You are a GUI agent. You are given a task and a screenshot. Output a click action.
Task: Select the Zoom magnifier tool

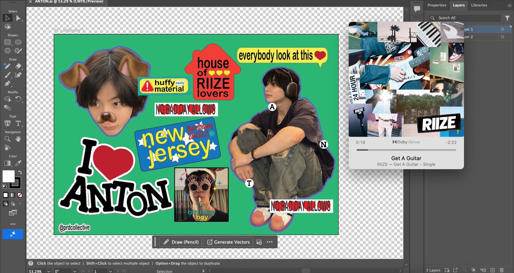point(7,139)
